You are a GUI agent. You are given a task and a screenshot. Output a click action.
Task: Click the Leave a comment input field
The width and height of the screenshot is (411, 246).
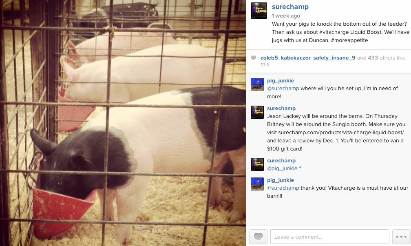pos(330,237)
